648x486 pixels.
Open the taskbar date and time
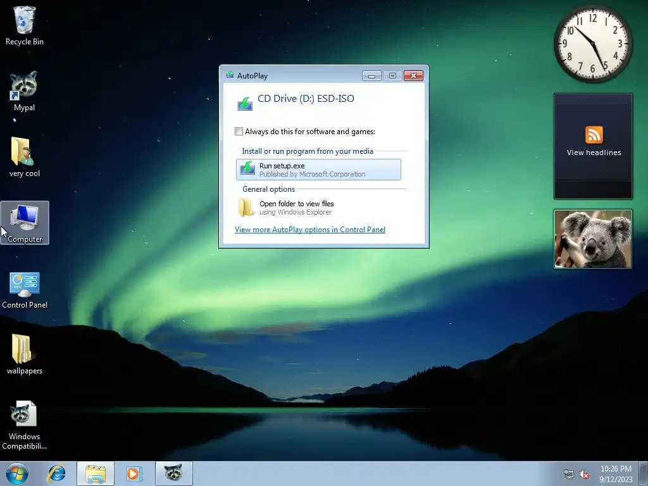[x=616, y=474]
